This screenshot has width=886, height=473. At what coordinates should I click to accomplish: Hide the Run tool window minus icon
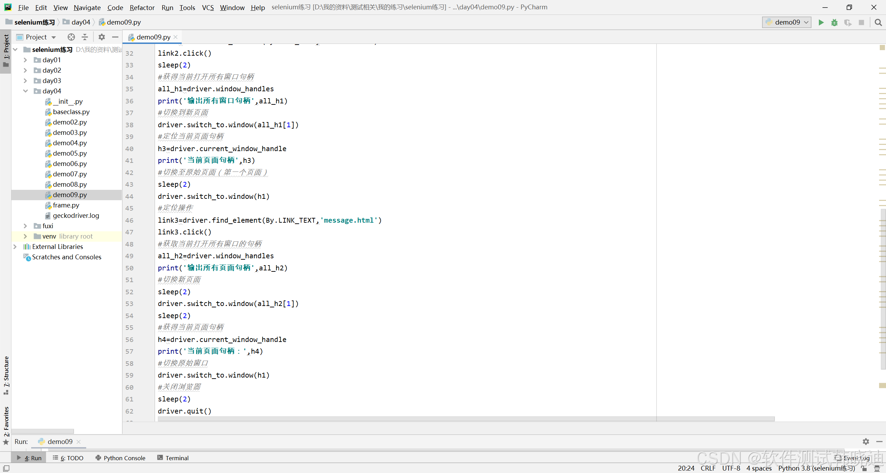[x=879, y=442]
